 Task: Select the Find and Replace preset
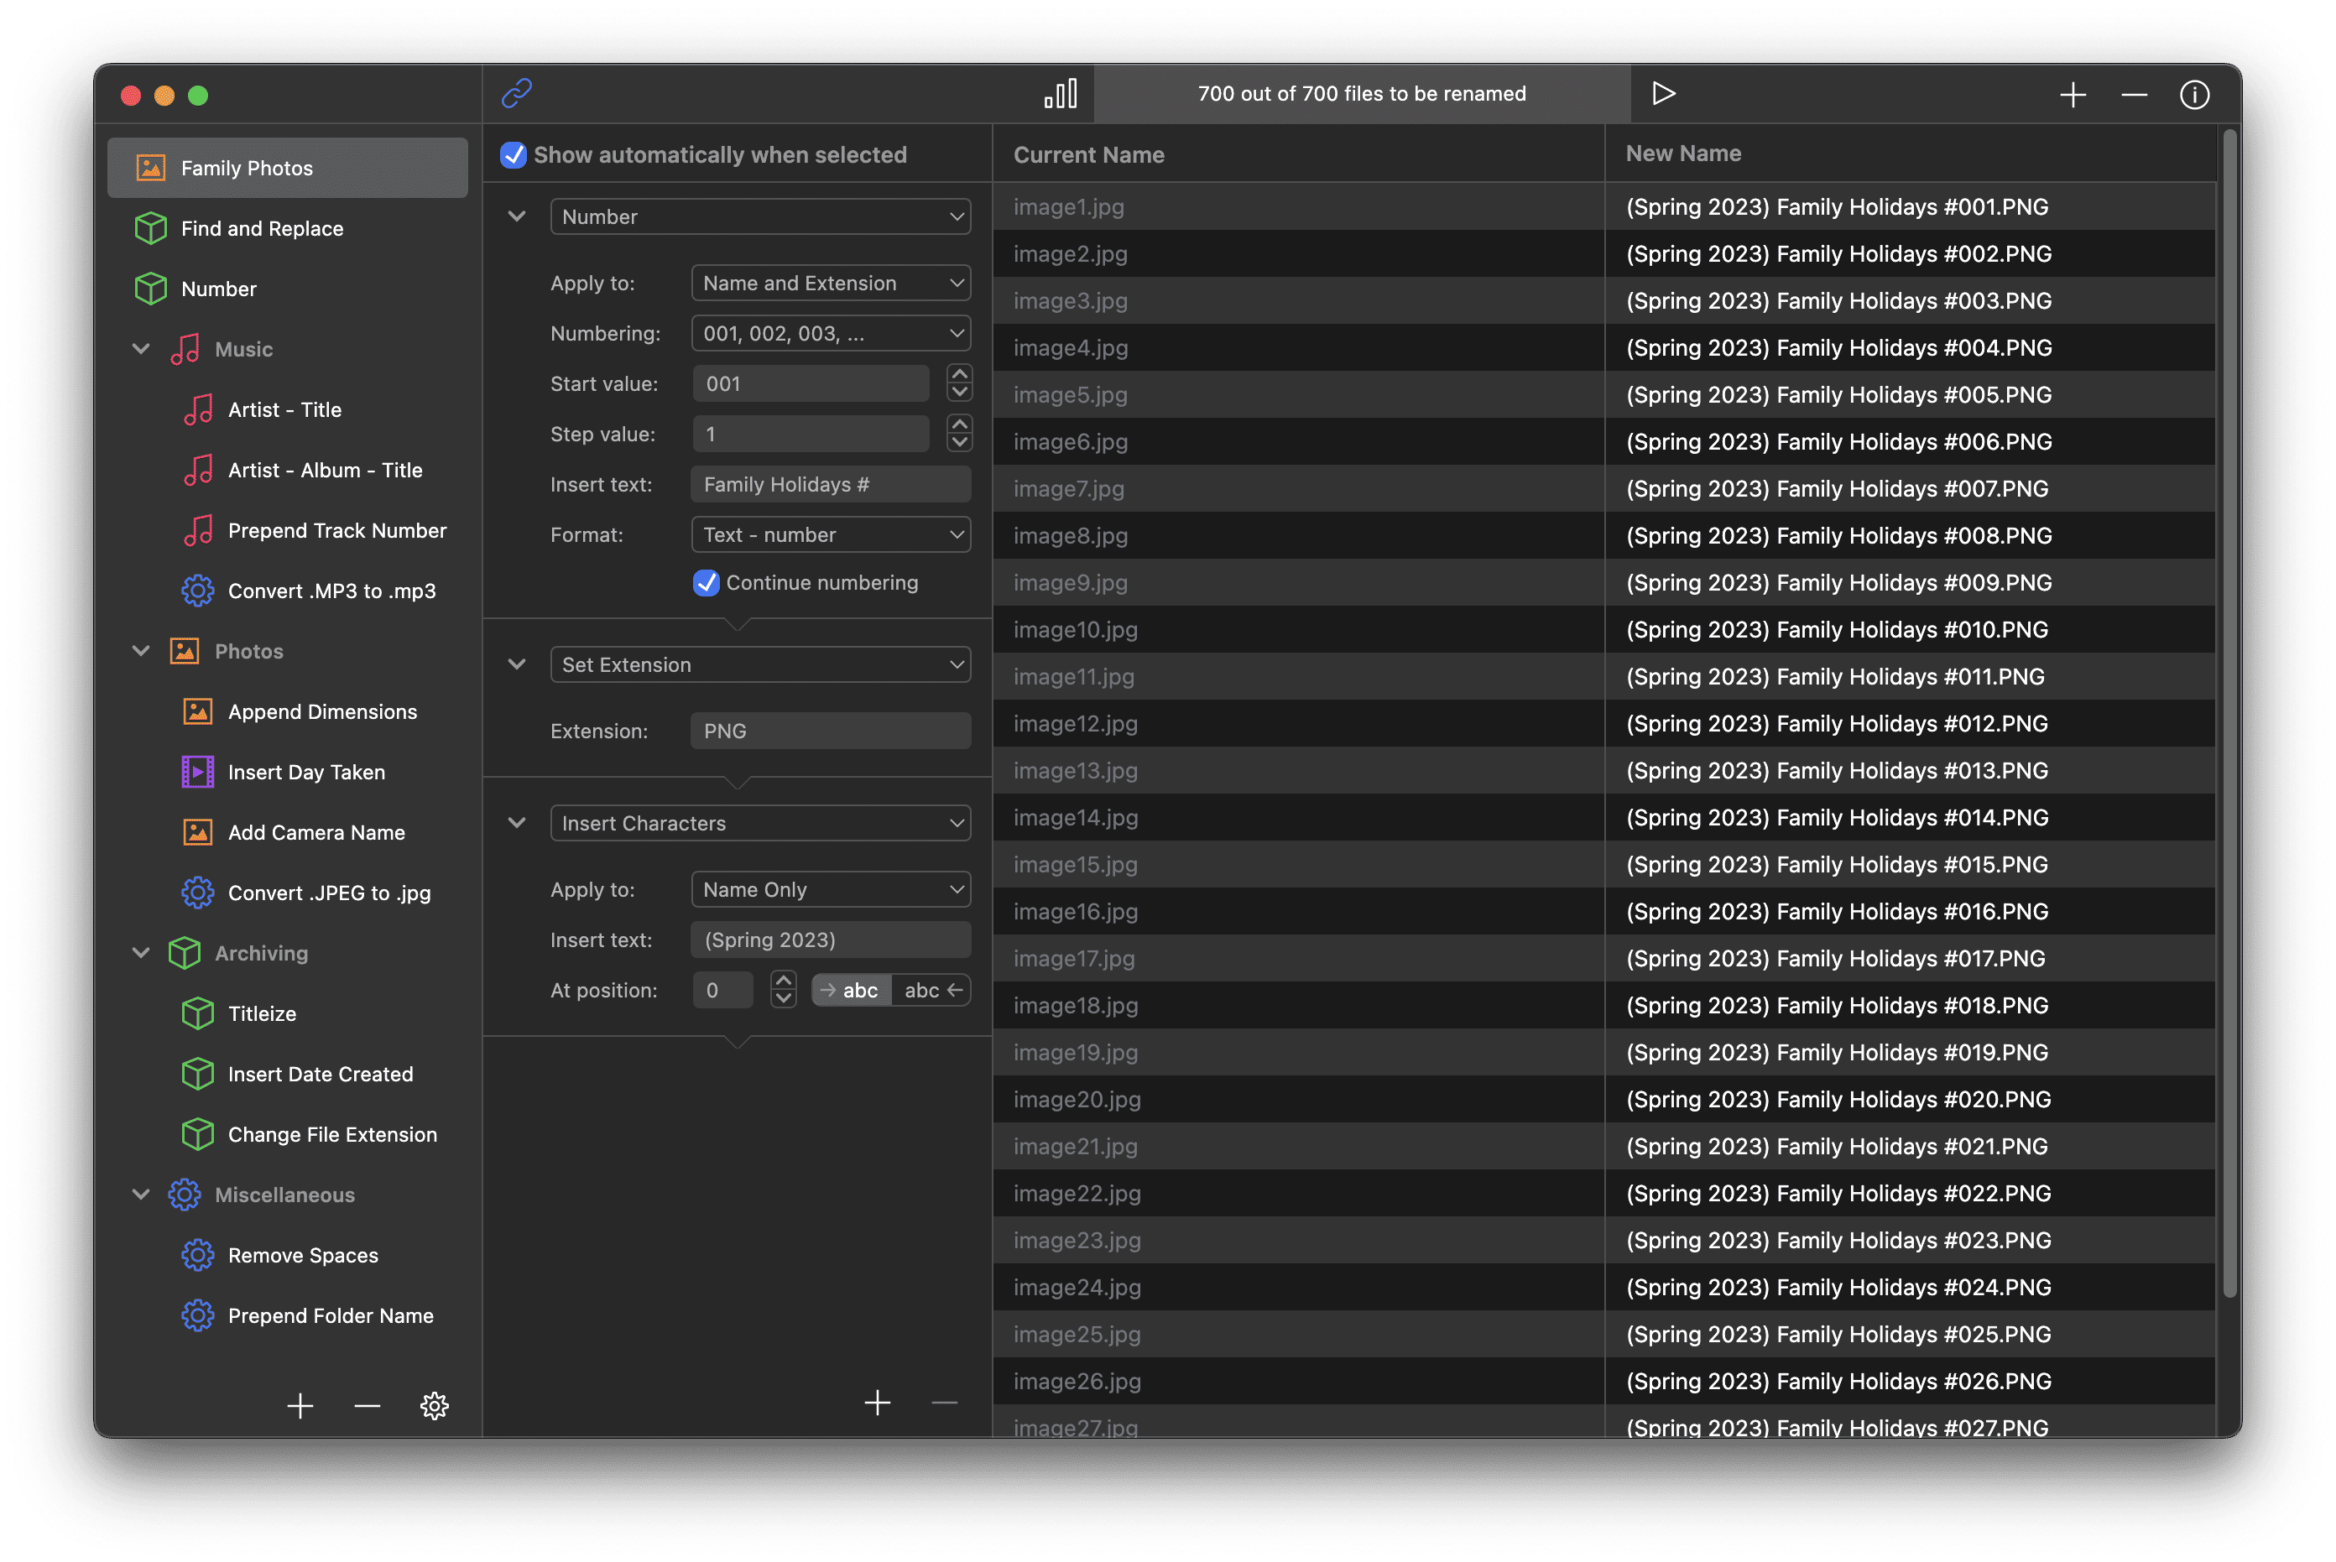[x=262, y=228]
